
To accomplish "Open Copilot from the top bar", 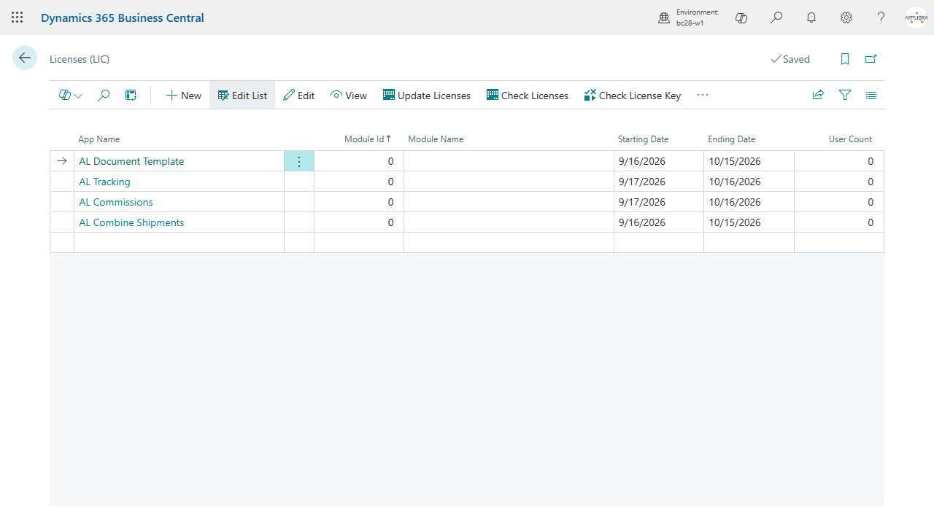I will point(741,17).
